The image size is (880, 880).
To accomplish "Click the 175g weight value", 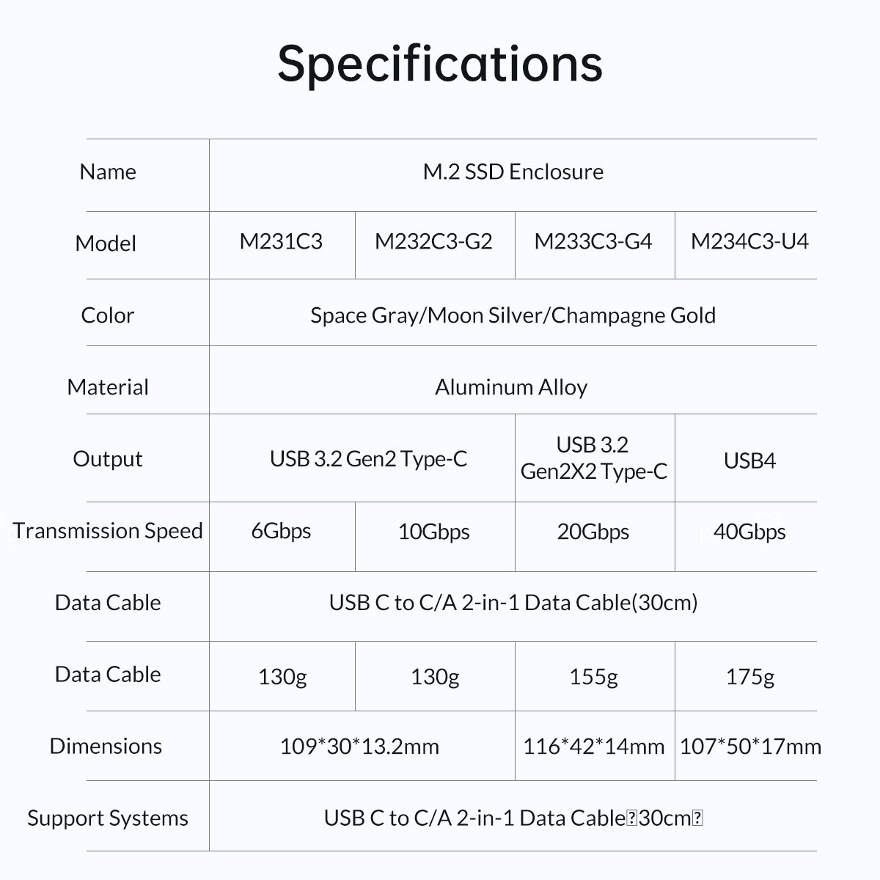I will tap(749, 677).
